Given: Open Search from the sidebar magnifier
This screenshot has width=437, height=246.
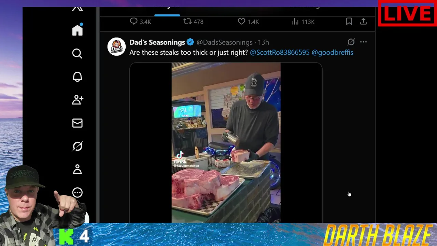Looking at the screenshot, I should point(77,53).
